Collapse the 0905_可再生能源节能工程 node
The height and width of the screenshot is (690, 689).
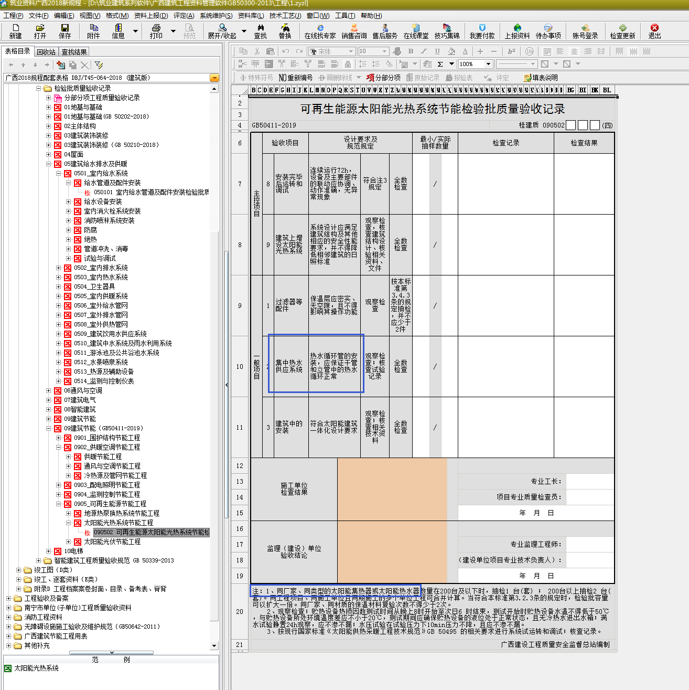[x=59, y=504]
